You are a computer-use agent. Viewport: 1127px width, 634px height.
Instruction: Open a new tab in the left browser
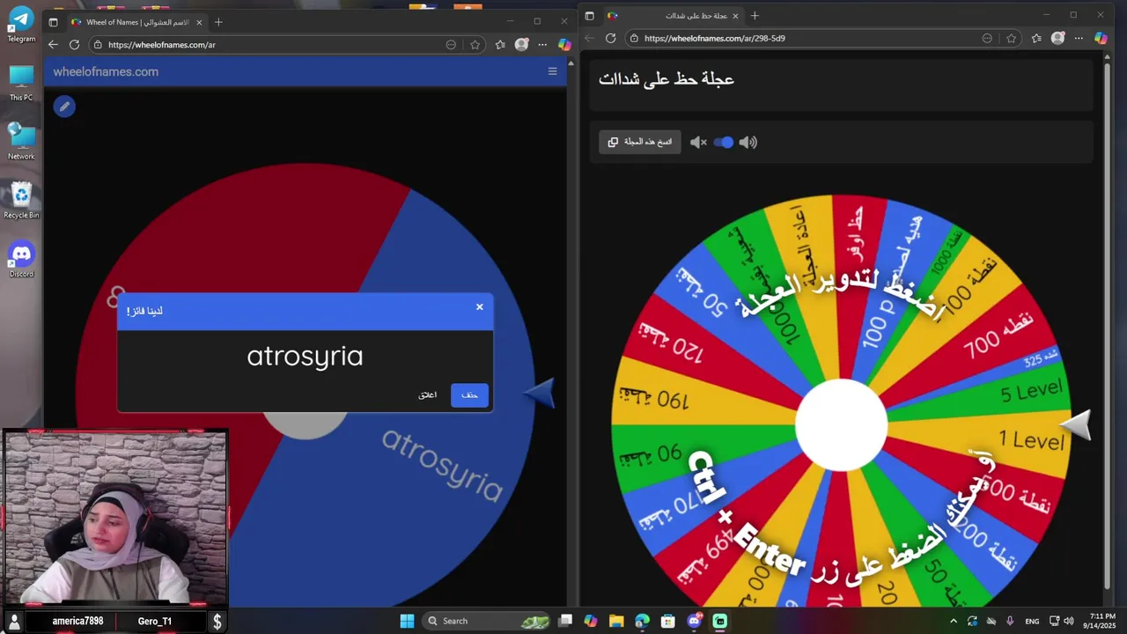point(218,22)
